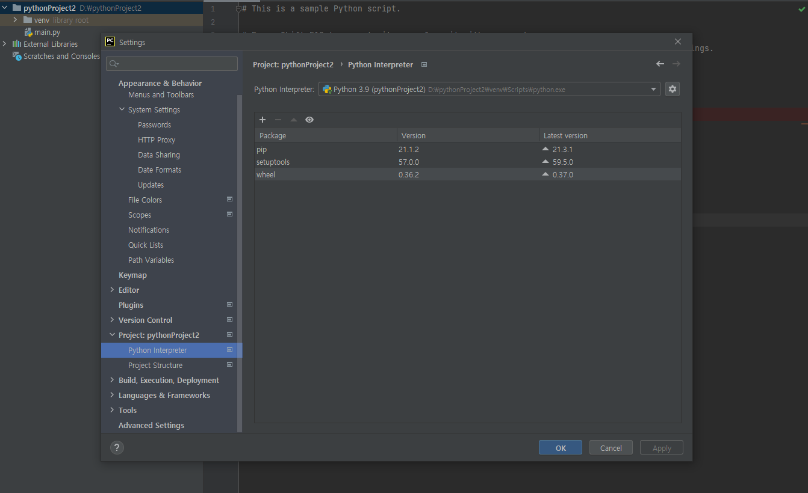Open the Scopes settings page

[x=140, y=215]
